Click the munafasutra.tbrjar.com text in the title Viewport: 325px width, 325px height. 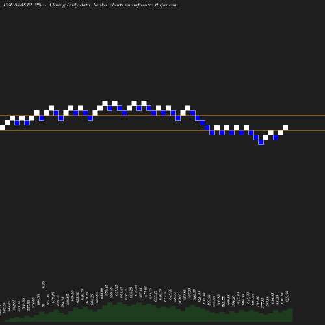click(151, 5)
